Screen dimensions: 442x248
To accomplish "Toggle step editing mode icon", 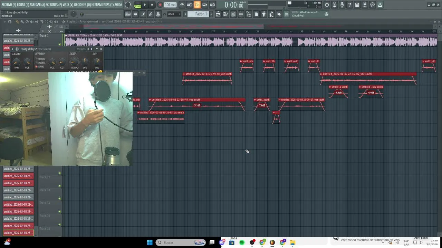I will (143, 14).
